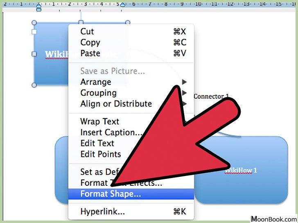Image resolution: width=298 pixels, height=223 pixels.
Task: Open the Arrange submenu
Action: click(131, 82)
